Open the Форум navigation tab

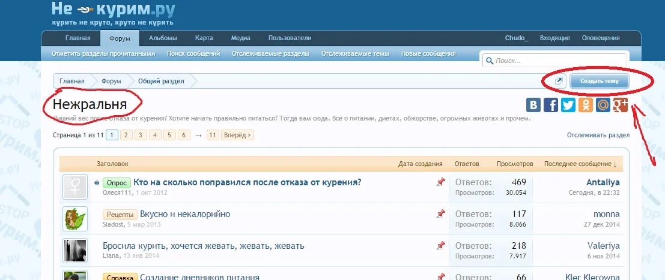(x=120, y=38)
